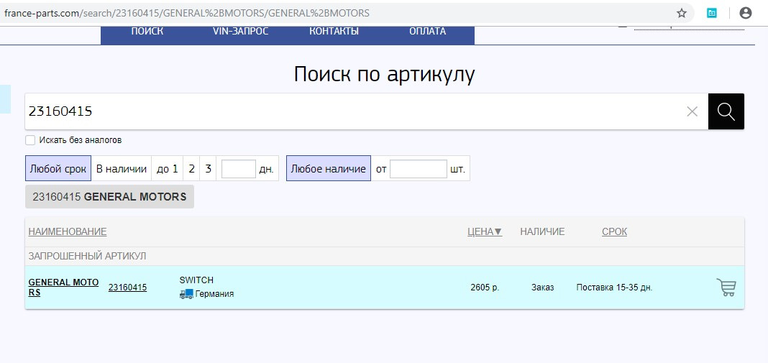Choose delivery term 'до 1' day

(167, 169)
